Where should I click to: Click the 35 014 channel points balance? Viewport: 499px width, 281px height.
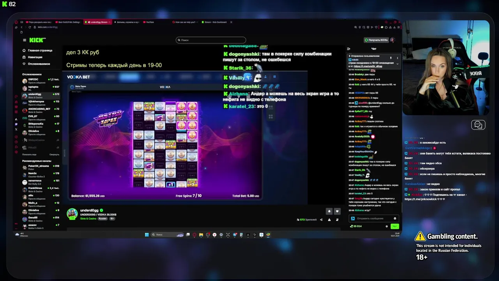point(356,226)
